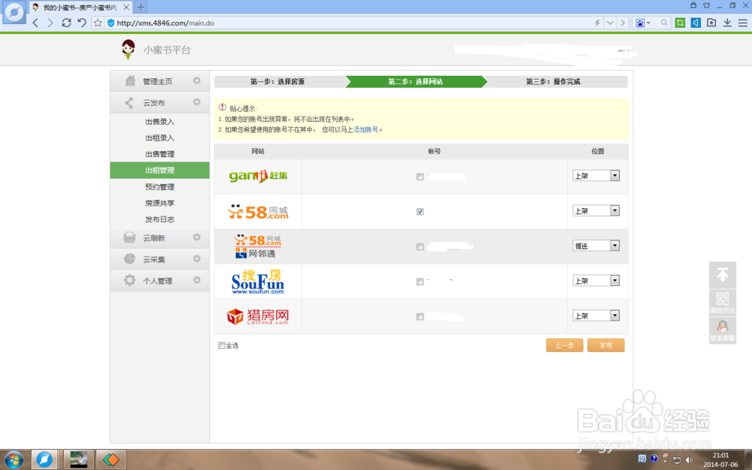Open position dropdown for 58同城 row
752x470 pixels.
[596, 211]
